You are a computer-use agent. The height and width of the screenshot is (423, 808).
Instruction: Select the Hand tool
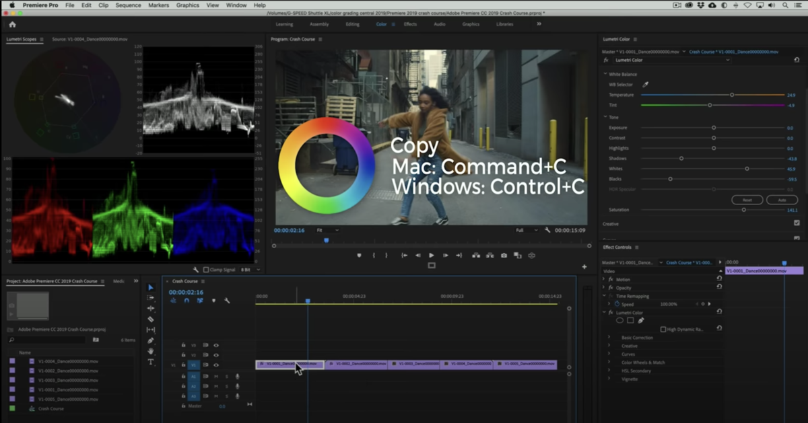tap(151, 351)
